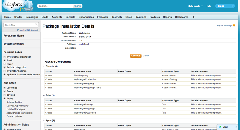Image resolution: width=240 pixels, height=130 pixels.
Task: Expand the Email section
Action: [4, 60]
